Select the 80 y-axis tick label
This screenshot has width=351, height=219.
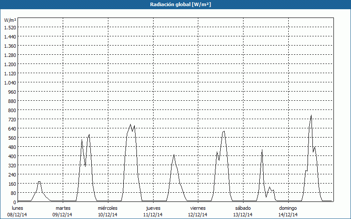point(13,193)
